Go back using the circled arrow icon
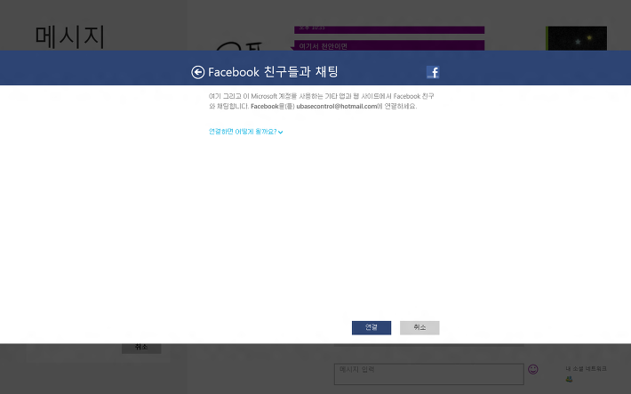The width and height of the screenshot is (631, 394). (x=197, y=72)
